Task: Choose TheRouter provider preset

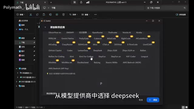Action: 112,32
